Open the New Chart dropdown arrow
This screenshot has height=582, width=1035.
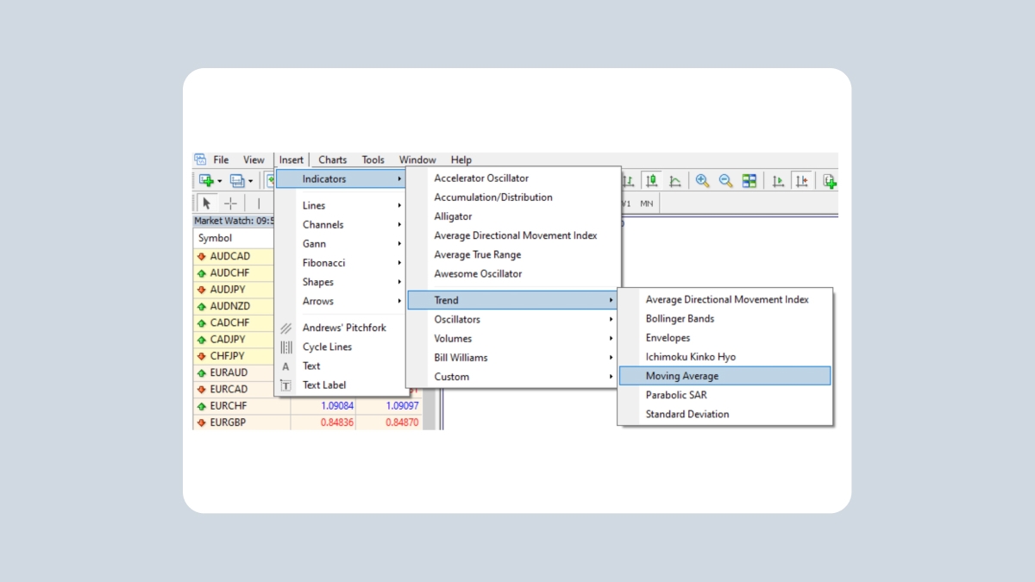click(220, 181)
